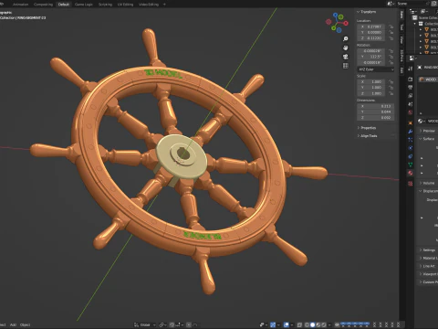Select the WOOD material slot

[x=428, y=80]
